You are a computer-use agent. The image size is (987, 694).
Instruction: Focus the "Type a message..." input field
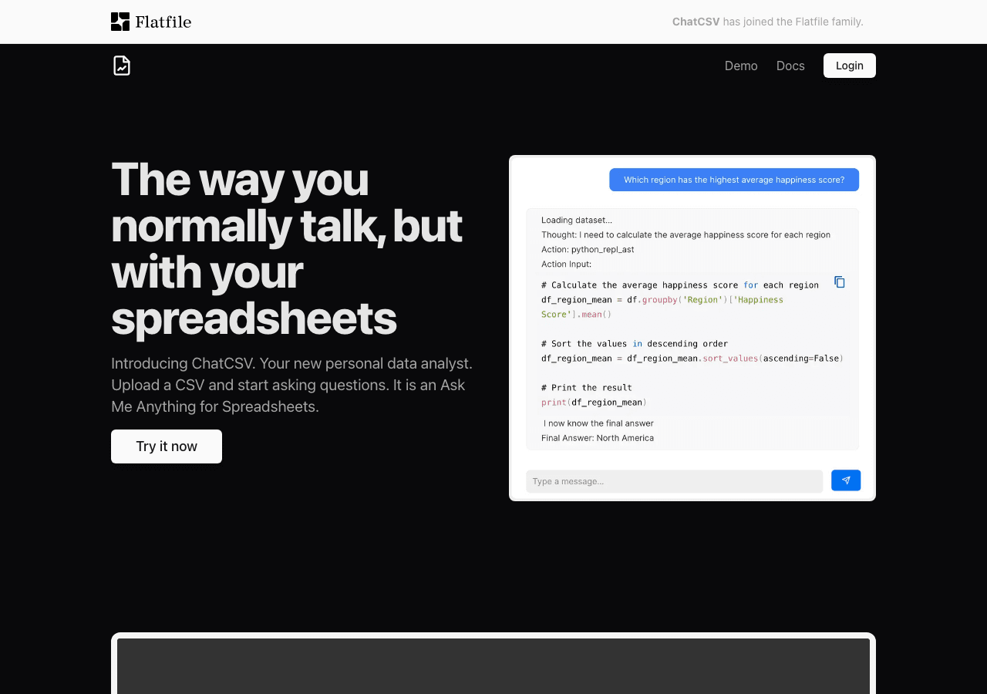click(675, 481)
